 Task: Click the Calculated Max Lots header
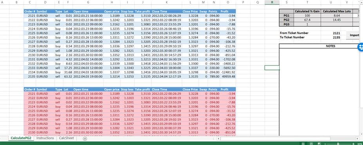pos(337,11)
